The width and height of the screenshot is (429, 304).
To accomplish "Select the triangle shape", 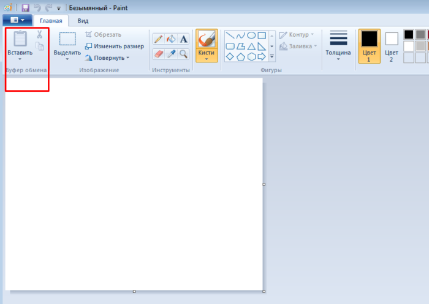I will point(251,46).
